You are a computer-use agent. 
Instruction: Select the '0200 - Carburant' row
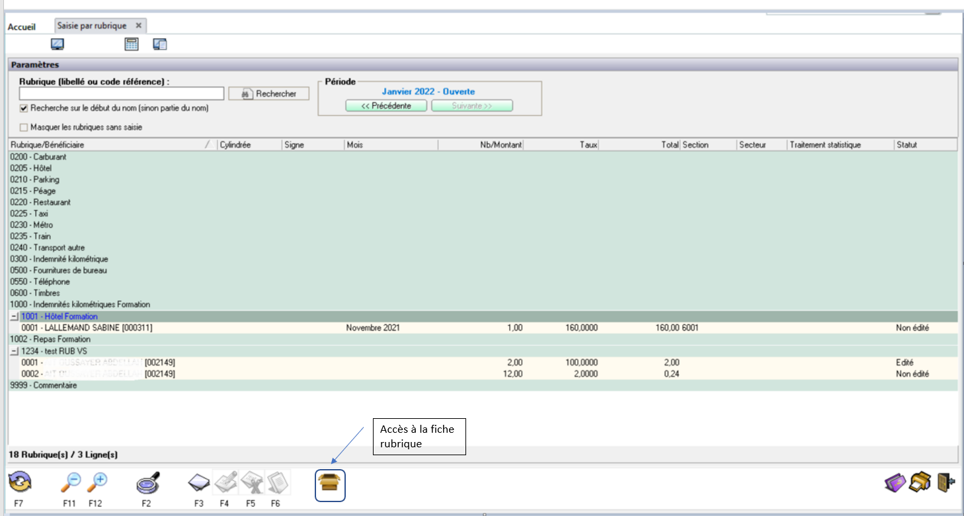483,157
